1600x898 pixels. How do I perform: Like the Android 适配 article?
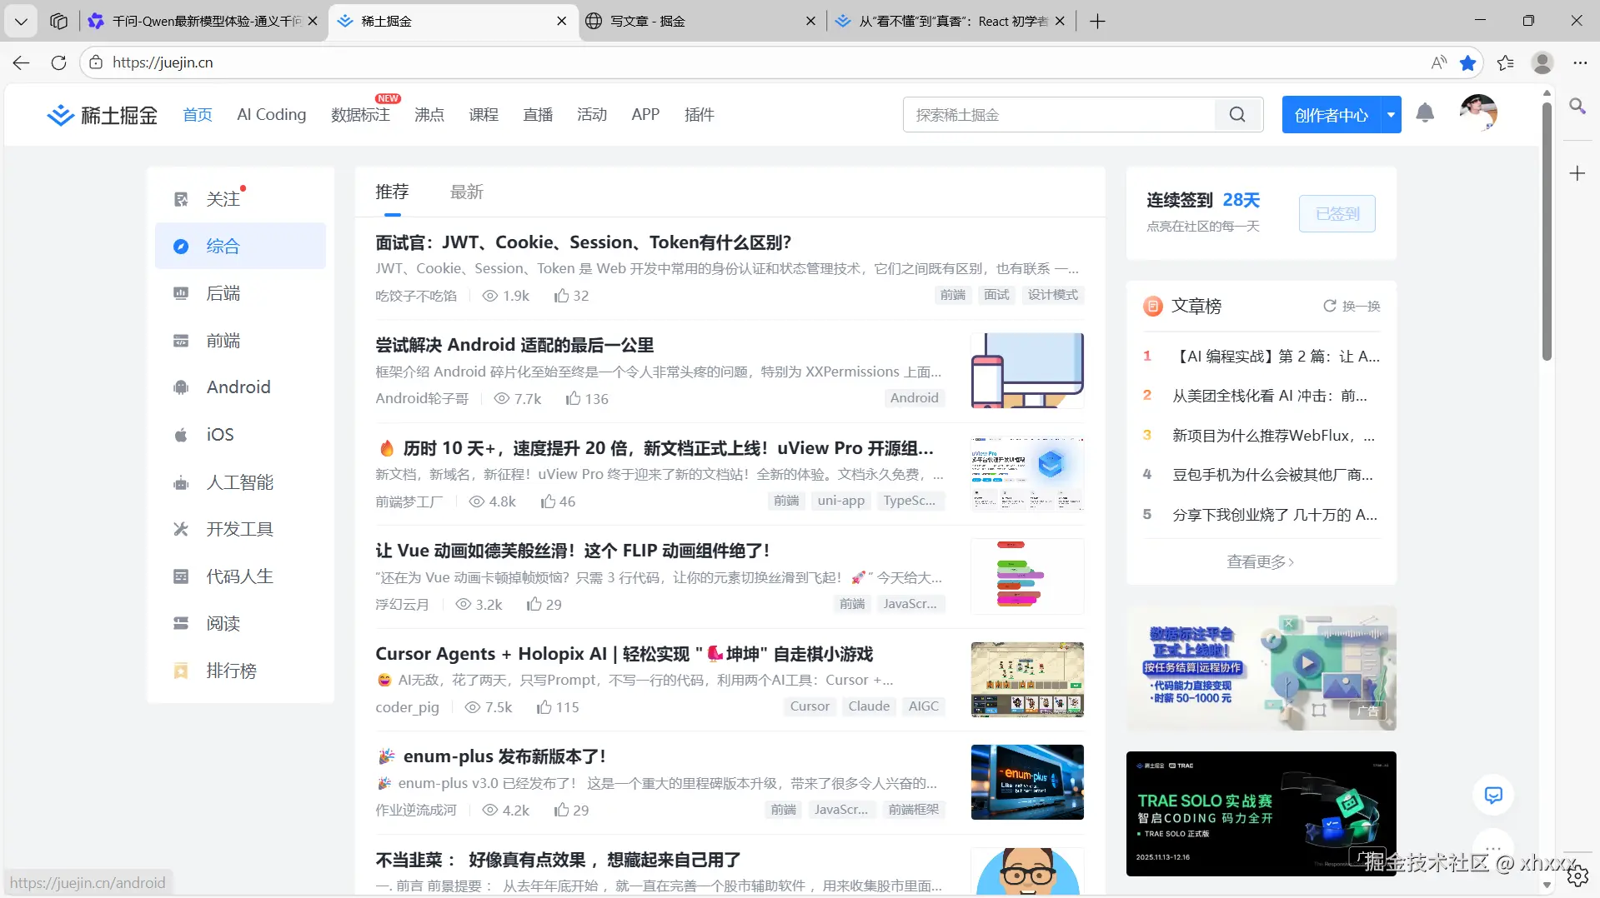tap(587, 399)
